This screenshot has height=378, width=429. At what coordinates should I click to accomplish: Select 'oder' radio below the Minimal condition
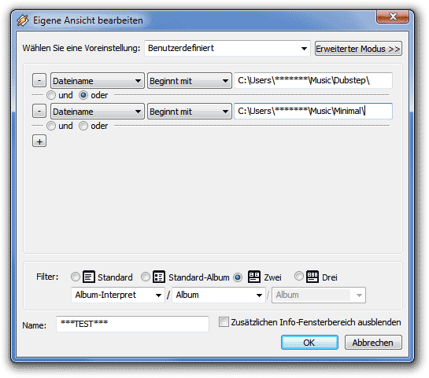tap(83, 126)
